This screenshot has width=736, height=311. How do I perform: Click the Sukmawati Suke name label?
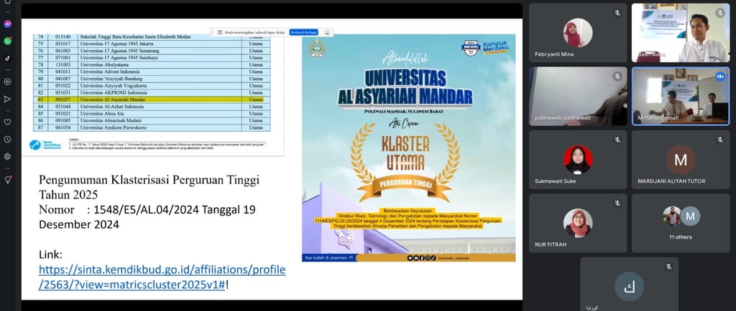coord(556,181)
